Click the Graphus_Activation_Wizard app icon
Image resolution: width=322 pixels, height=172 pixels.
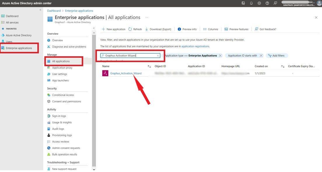click(x=105, y=73)
